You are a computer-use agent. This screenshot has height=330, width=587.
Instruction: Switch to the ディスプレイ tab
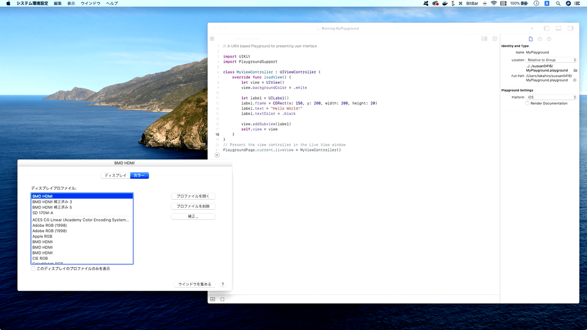115,175
